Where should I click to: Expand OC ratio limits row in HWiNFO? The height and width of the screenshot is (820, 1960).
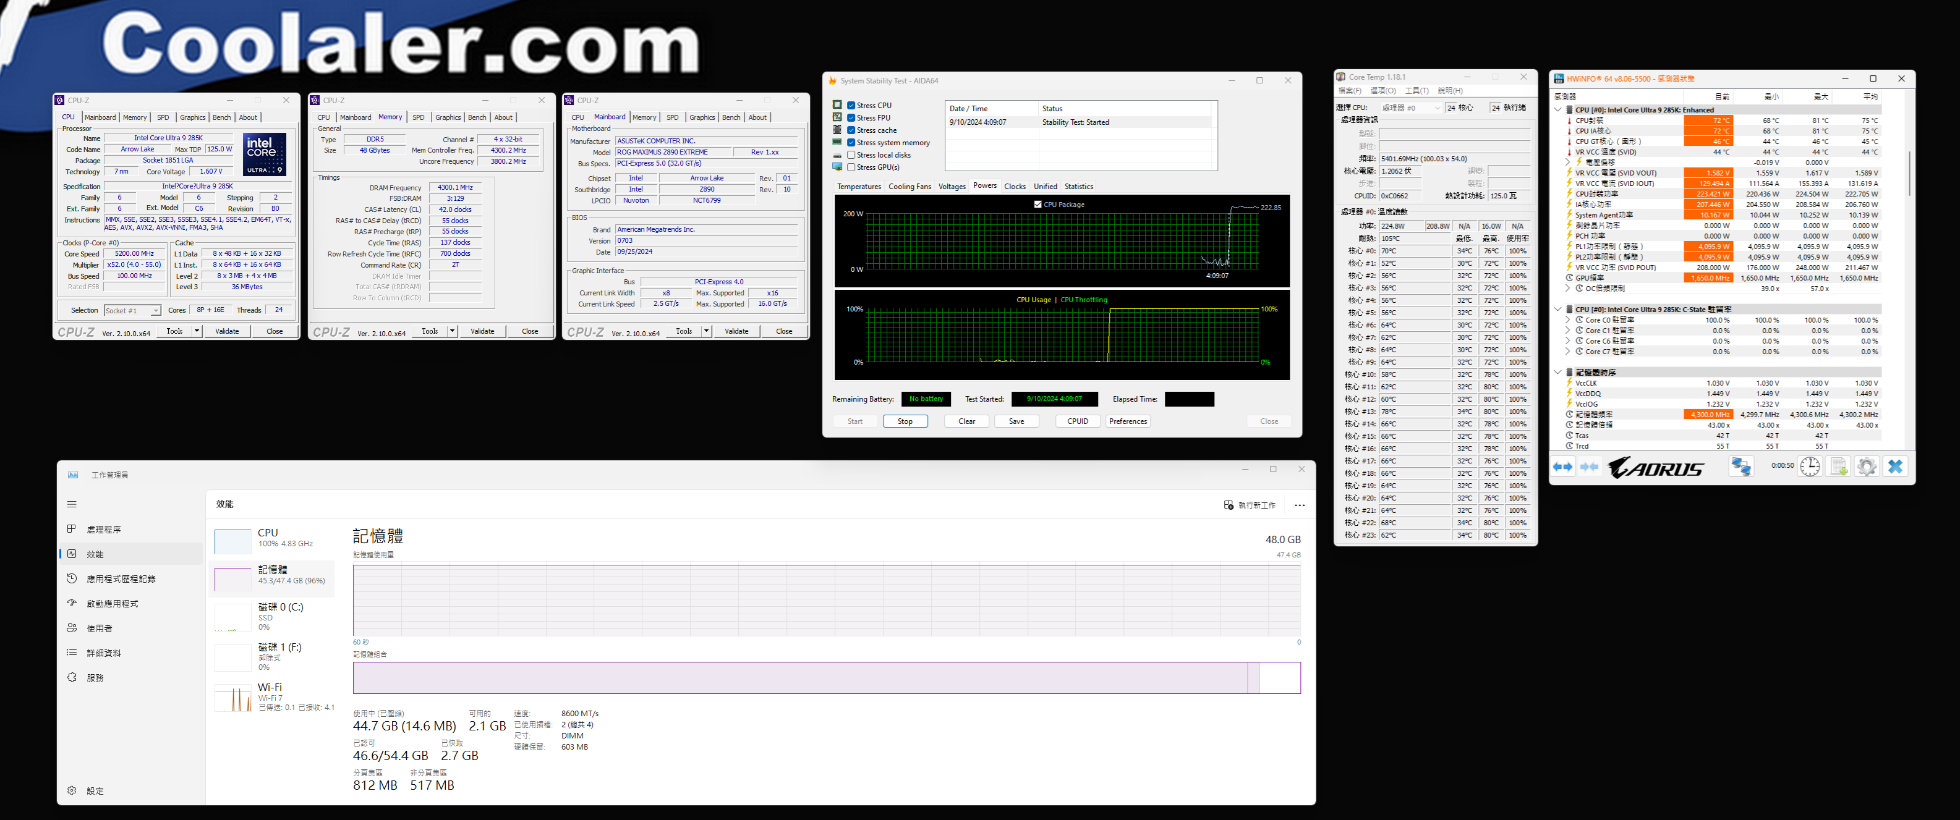click(1568, 289)
